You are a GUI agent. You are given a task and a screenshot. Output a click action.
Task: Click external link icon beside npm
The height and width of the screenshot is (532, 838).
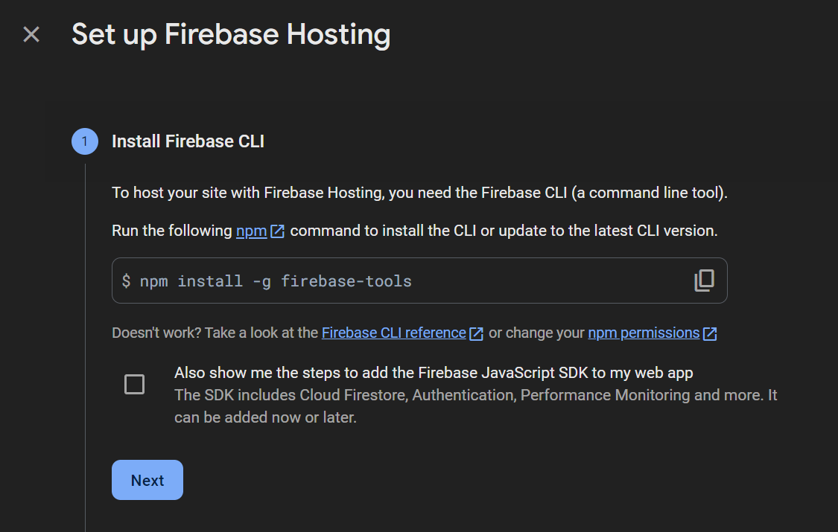pyautogui.click(x=277, y=231)
